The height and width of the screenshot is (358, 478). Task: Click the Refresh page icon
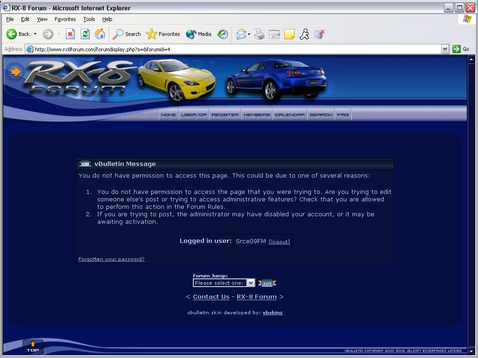[85, 34]
